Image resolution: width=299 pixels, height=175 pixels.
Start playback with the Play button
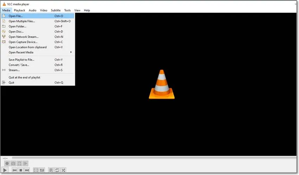[5, 170]
